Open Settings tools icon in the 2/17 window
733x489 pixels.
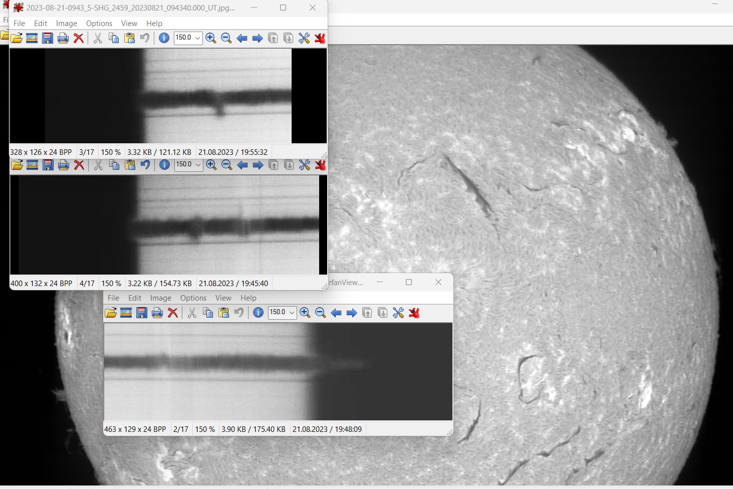[398, 313]
